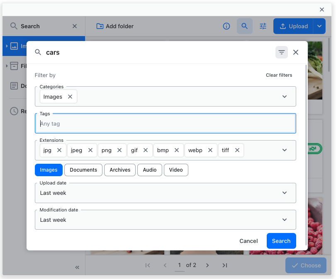336x279 pixels.
Task: Click the search icon in the toolbar
Action: click(x=245, y=26)
